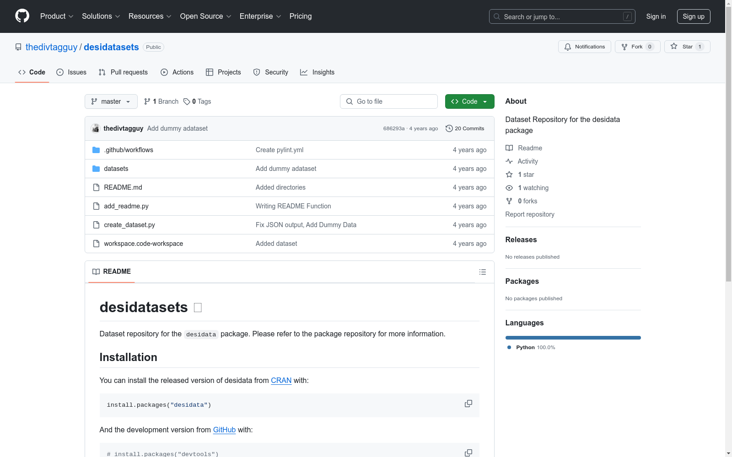Open the 'Fix JSON output, Add Dummy Data' commit
Viewport: 732px width, 457px height.
[x=306, y=225]
